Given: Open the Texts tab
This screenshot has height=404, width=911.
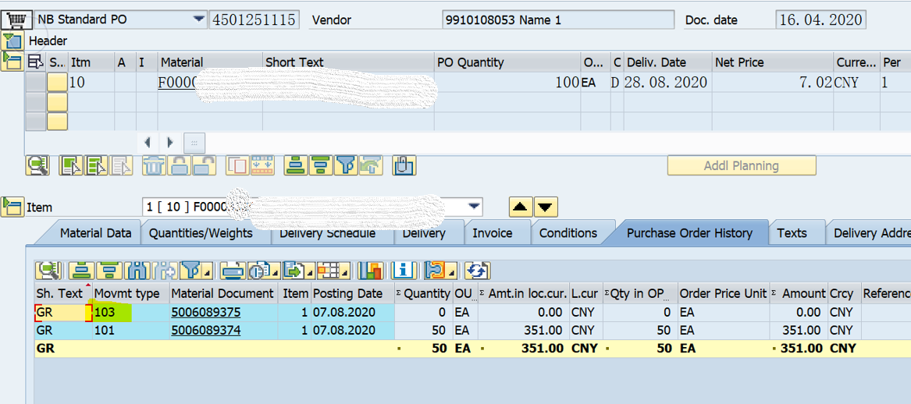Looking at the screenshot, I should 792,233.
